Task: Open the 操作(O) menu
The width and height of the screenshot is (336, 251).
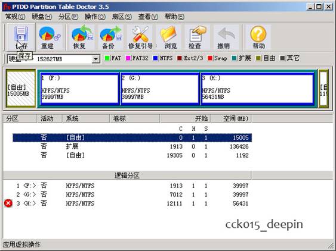Action: [x=95, y=17]
